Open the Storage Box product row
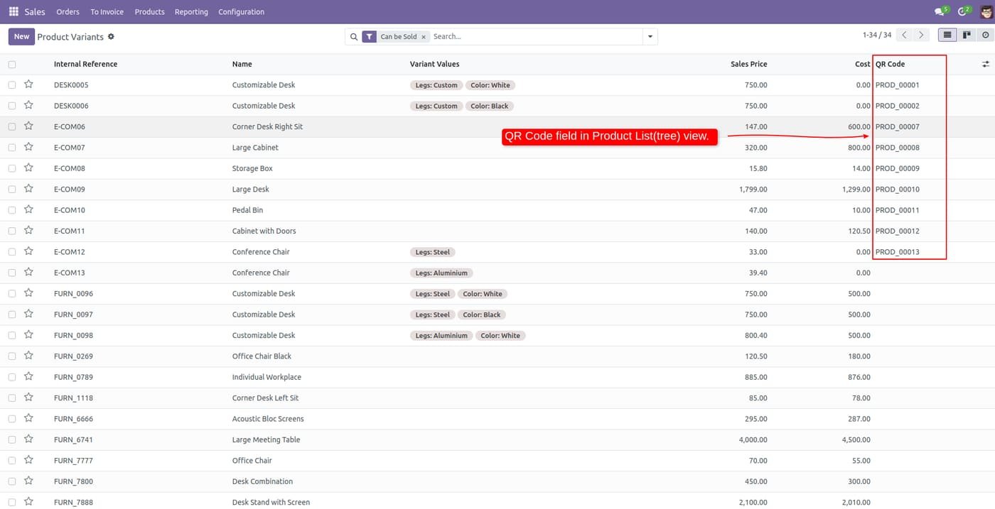995x509 pixels. [x=252, y=168]
